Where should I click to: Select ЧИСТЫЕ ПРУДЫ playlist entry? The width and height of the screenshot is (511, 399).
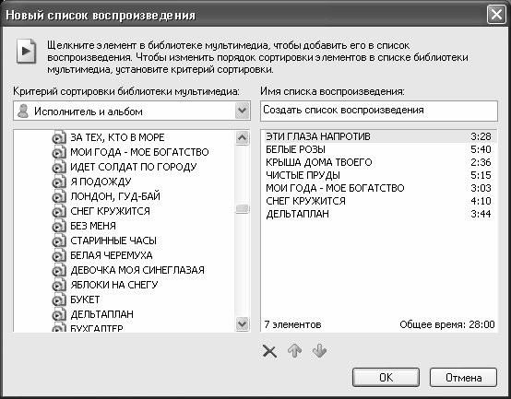click(x=379, y=175)
